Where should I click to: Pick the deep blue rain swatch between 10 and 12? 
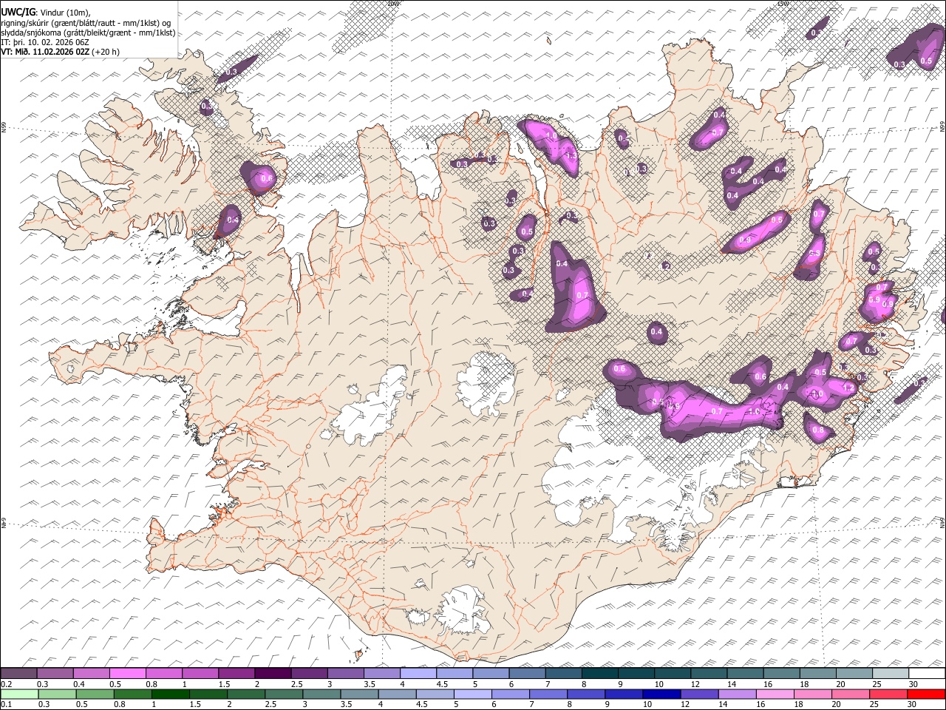pos(661,694)
